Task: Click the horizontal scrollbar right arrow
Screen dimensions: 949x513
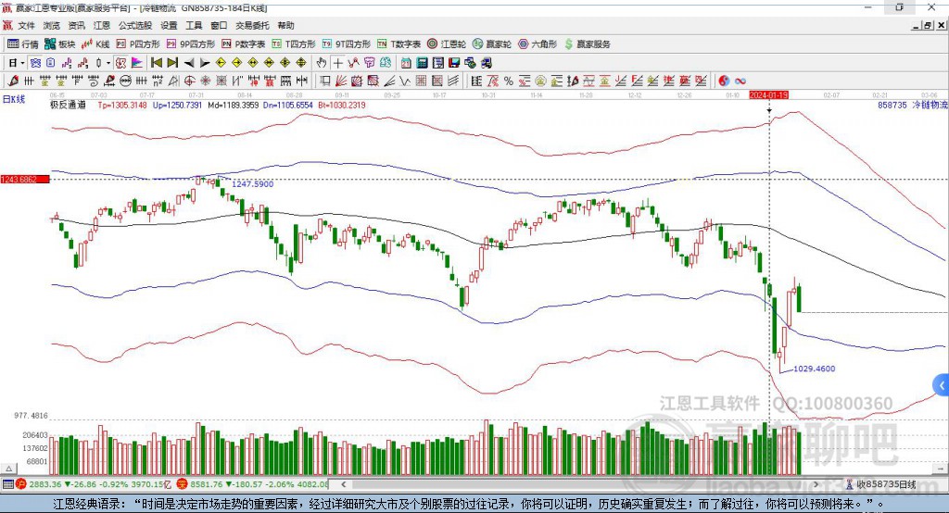Action: click(816, 484)
